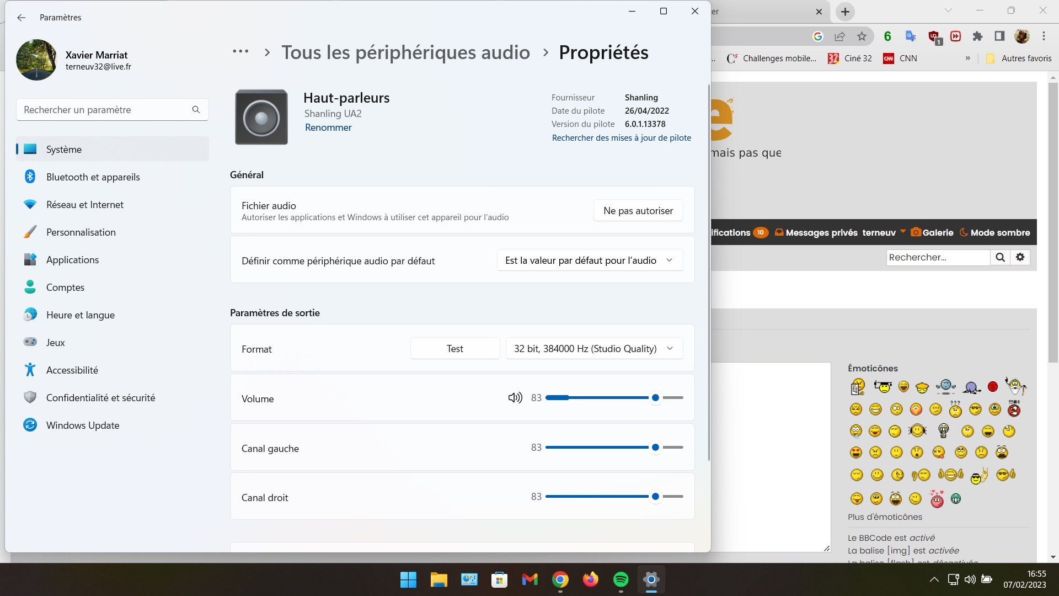Image resolution: width=1059 pixels, height=596 pixels.
Task: Open Windows Update section
Action: pos(83,425)
